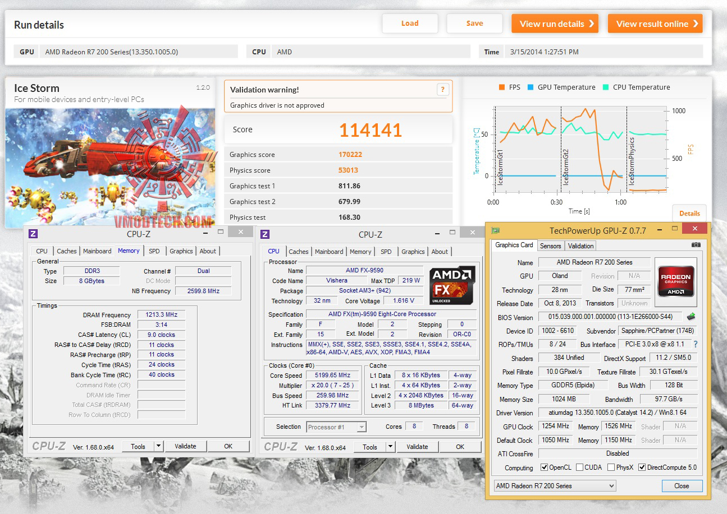Viewport: 727px width, 514px height.
Task: Click the Memory Type field GDDR5 (Elpida)
Action: (x=574, y=385)
